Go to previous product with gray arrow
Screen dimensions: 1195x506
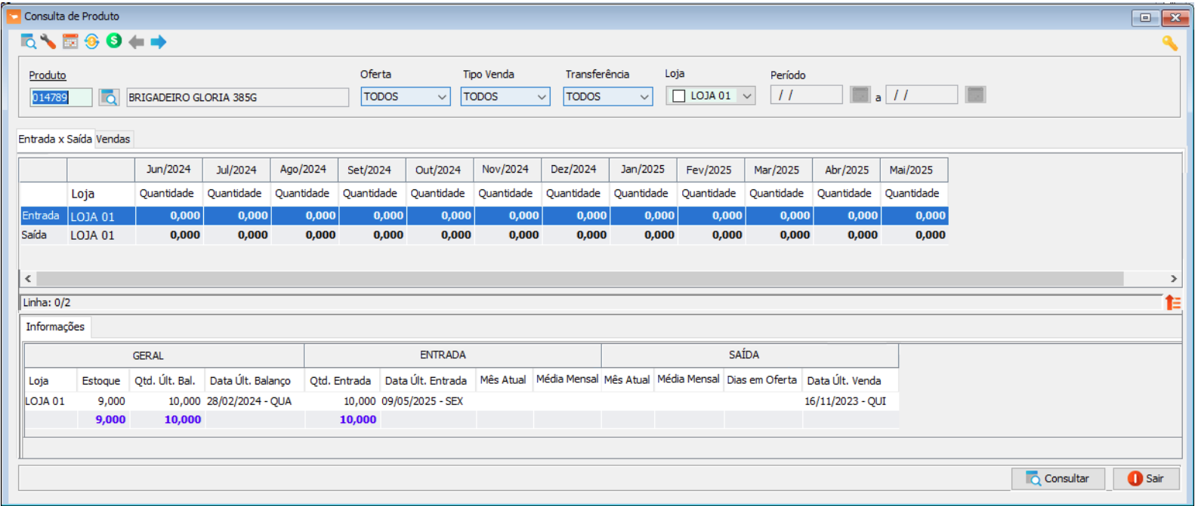tap(136, 42)
